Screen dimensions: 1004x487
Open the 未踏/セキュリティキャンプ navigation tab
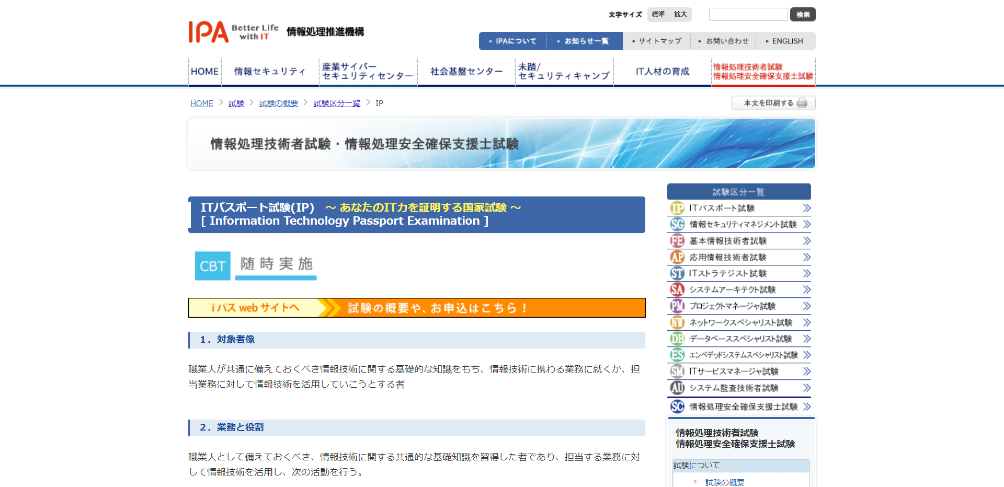564,72
